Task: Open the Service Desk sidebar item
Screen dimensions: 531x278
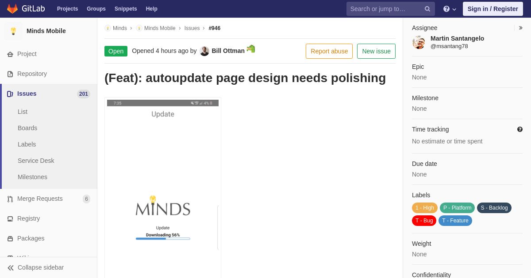Action: [36, 161]
